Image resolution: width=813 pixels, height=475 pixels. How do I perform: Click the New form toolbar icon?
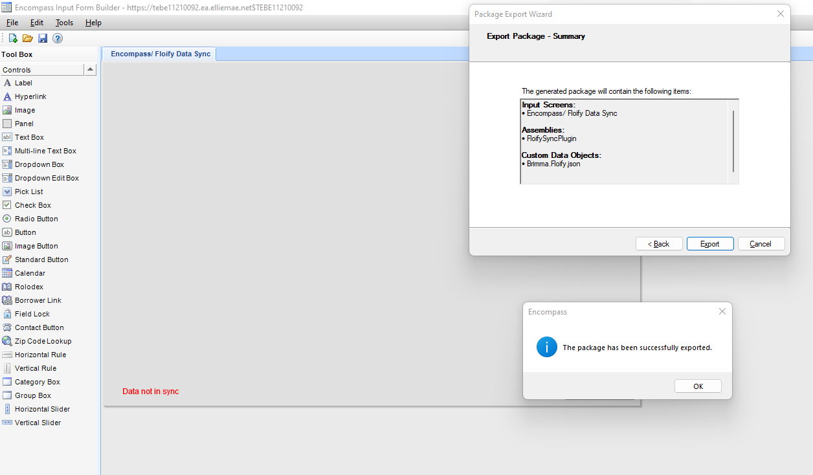(x=13, y=38)
